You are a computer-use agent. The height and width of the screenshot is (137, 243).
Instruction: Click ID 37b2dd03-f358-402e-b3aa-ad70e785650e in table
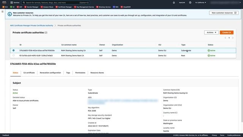(37, 51)
